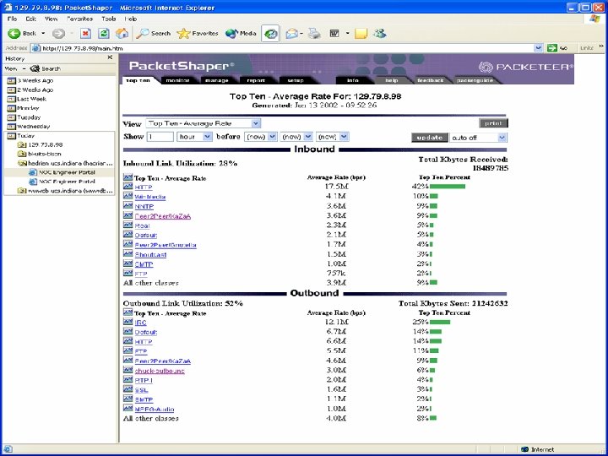Open the second (now) dropdown
Viewport: 608px width, 456px height.
click(296, 137)
